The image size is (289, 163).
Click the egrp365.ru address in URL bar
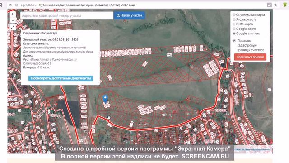click(28, 5)
